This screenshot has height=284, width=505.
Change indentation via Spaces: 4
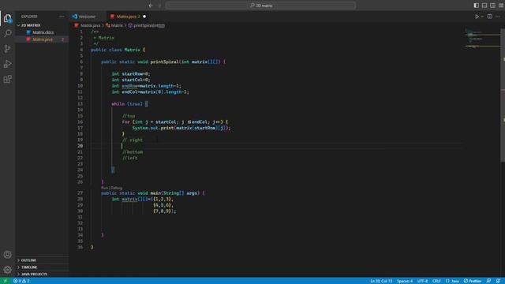tap(405, 281)
